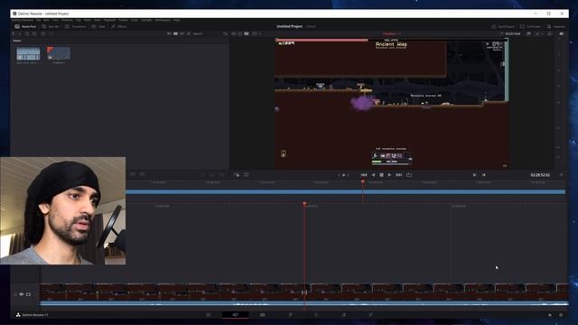The image size is (578, 325).
Task: Stop playback in the viewer
Action: tap(381, 174)
